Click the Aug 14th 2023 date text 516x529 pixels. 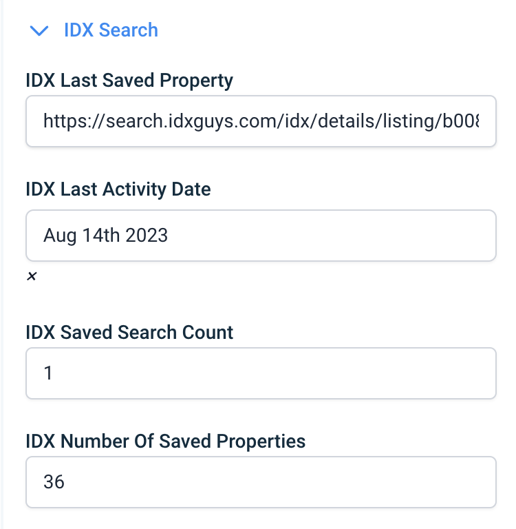tap(105, 236)
